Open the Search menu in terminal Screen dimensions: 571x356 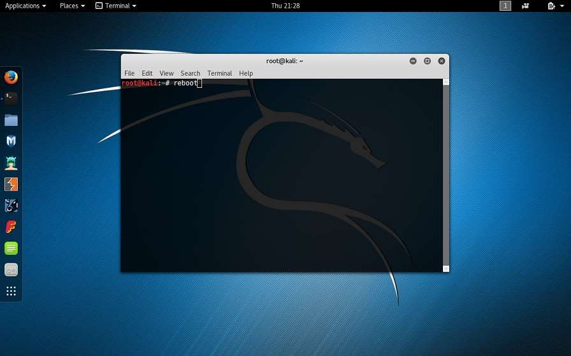(x=191, y=73)
